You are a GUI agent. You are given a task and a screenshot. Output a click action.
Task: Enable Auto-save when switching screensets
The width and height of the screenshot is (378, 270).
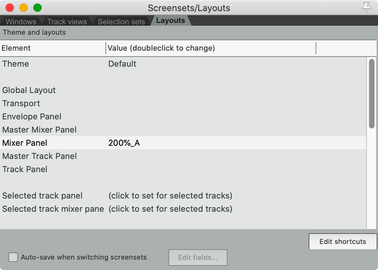click(13, 257)
